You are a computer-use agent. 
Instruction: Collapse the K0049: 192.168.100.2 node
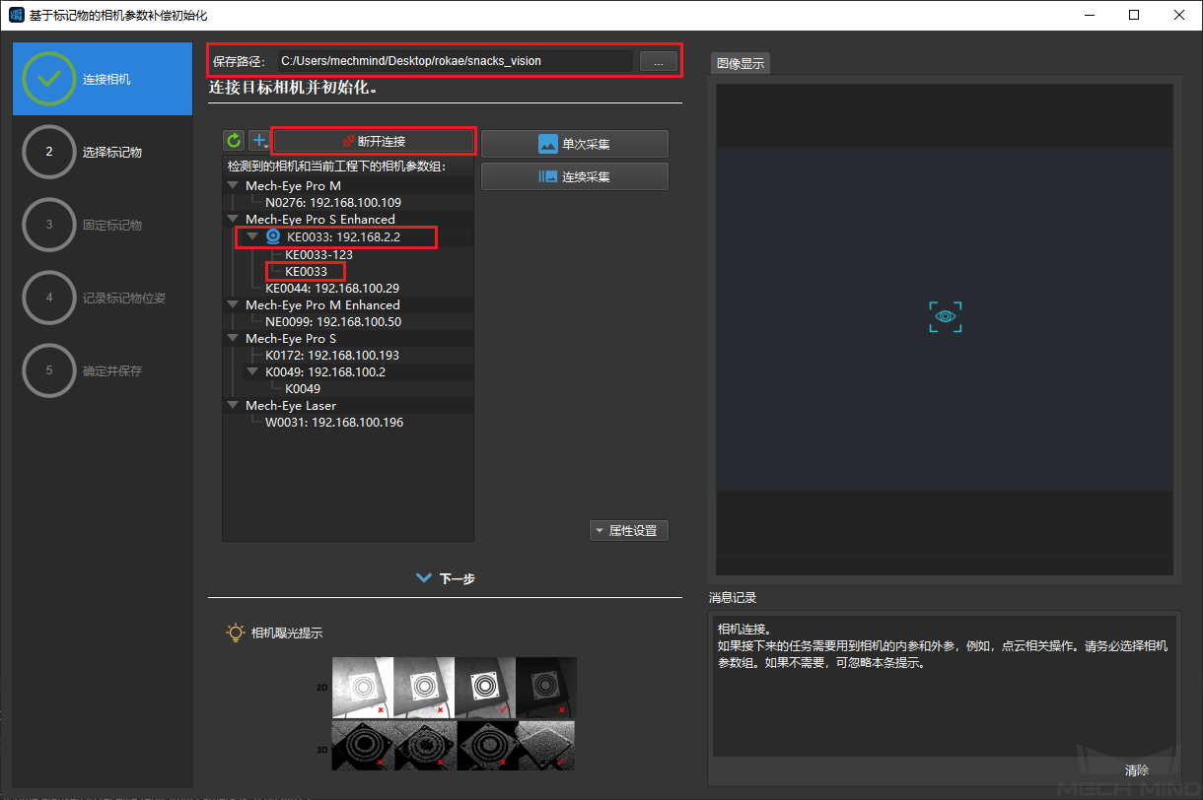(252, 371)
